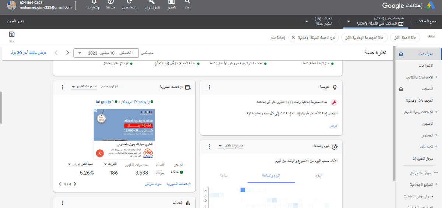The image size is (442, 208).
Task: Open three-dot menu on Image ads card
Action: (62, 87)
